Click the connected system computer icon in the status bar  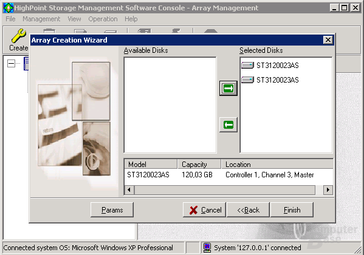207,248
